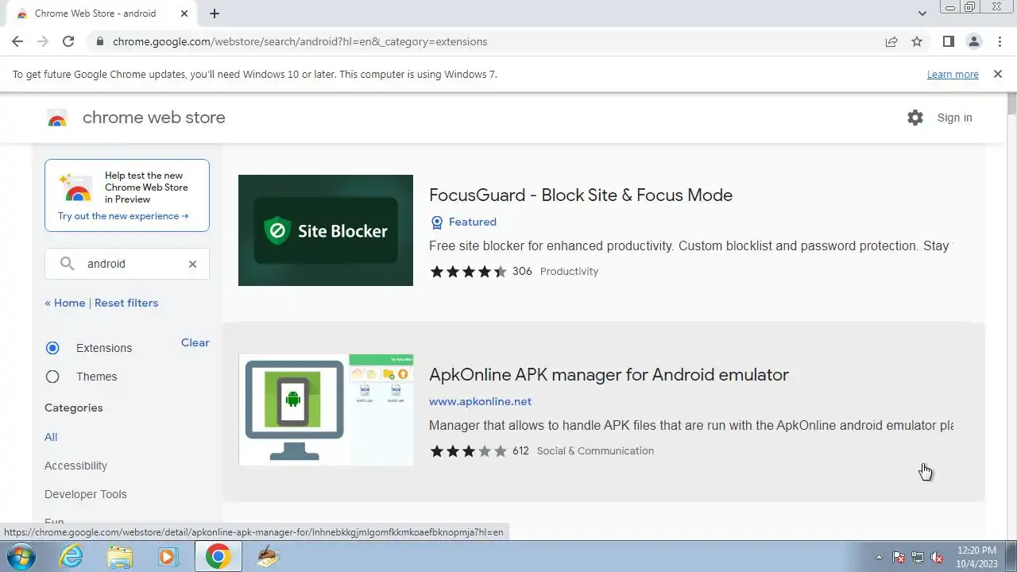Open the side panel icon
The width and height of the screenshot is (1017, 572).
point(948,41)
